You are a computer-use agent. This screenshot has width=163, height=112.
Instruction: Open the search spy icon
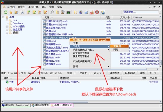coord(63,12)
